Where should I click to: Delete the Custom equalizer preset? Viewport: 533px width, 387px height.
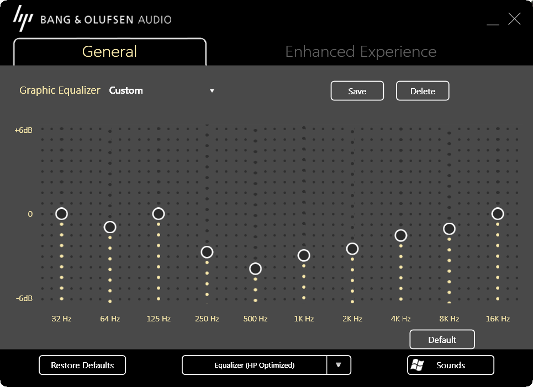coord(423,90)
